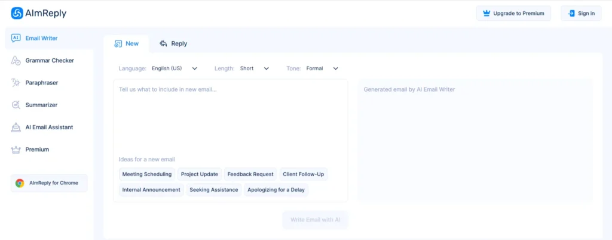This screenshot has height=240, width=612.
Task: Click AImReply for Chrome button
Action: point(49,183)
